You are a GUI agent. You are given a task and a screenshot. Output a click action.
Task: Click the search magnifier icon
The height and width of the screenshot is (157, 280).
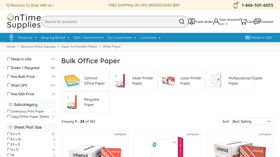coord(182,22)
